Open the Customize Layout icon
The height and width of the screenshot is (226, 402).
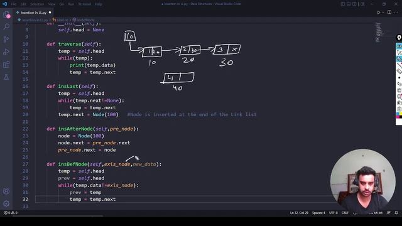[362, 4]
